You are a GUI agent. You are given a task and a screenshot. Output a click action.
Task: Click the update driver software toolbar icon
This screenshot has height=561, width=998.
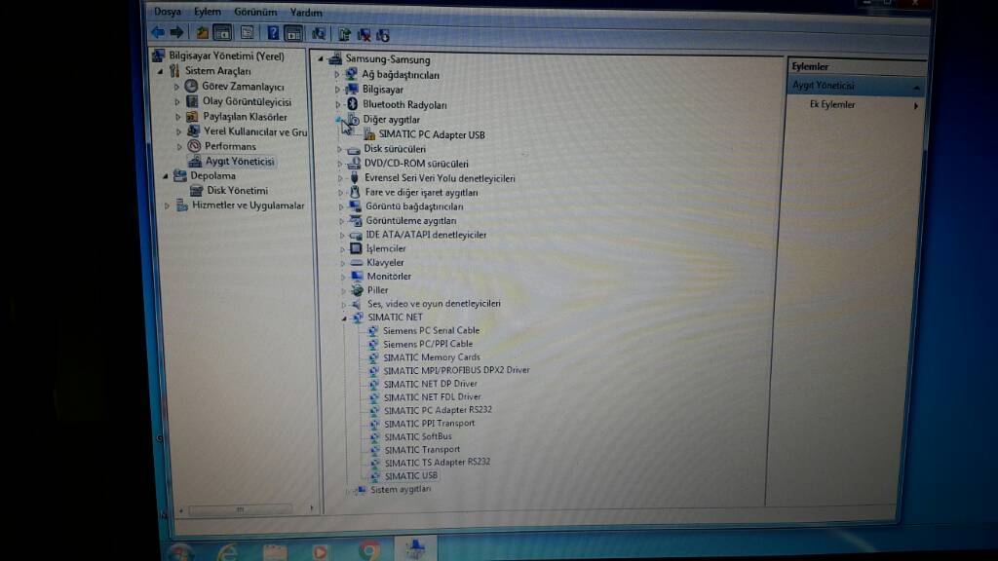pos(344,35)
